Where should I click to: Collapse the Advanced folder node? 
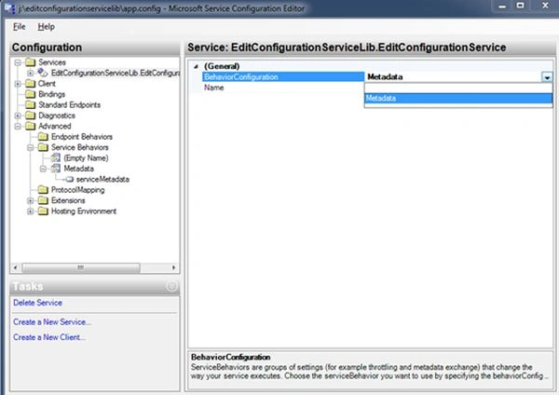click(x=18, y=126)
